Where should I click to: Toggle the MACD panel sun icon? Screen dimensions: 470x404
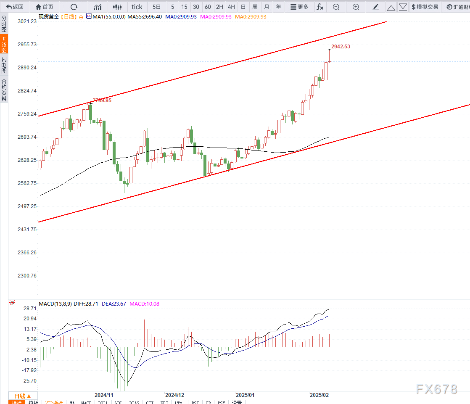point(12,303)
